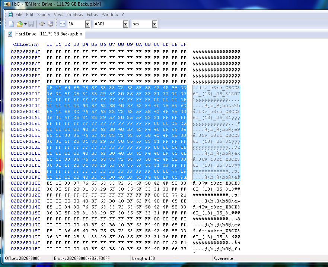
Task: Click decoded text 60_(13)_05_316ÿÿ
Action: coord(216,237)
